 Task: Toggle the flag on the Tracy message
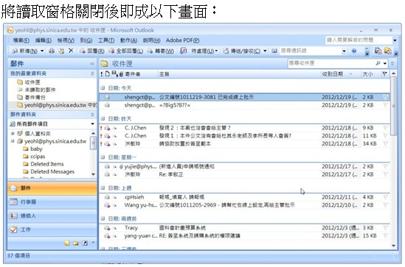[385, 228]
